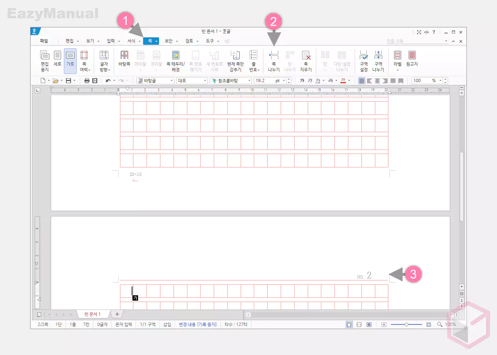
Task: Toggle 가로 landscape orientation
Action: pos(70,59)
